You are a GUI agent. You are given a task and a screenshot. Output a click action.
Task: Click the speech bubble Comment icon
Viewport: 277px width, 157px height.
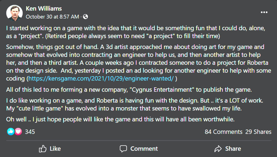point(123,149)
